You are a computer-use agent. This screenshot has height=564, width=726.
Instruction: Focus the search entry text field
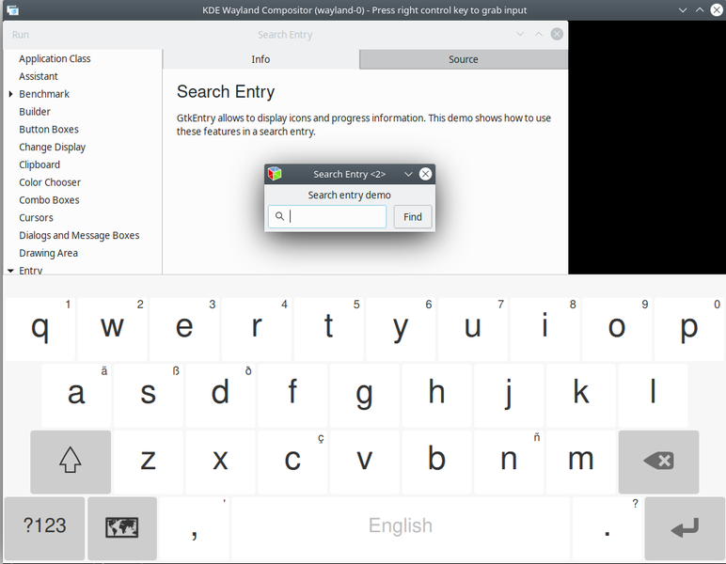pos(336,217)
